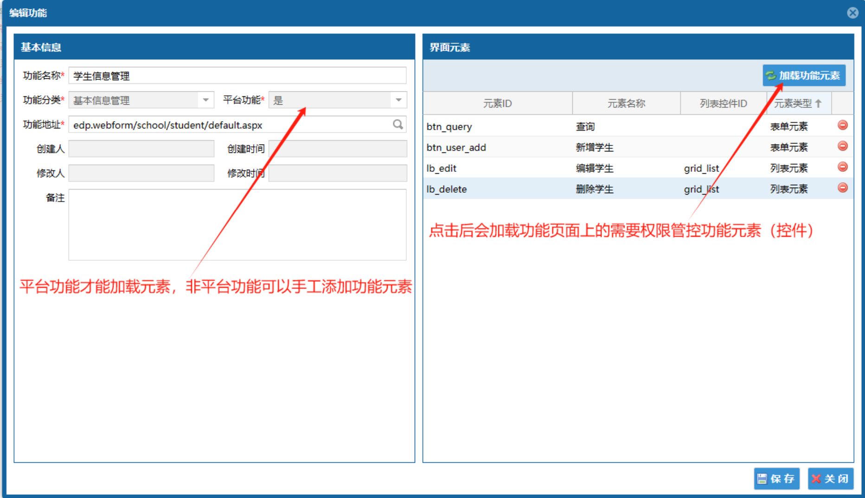Sort by 列表控件ID column header

click(x=723, y=103)
